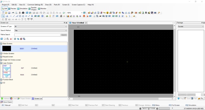
Task: Switch to the Address tab
Action: tap(5, 98)
